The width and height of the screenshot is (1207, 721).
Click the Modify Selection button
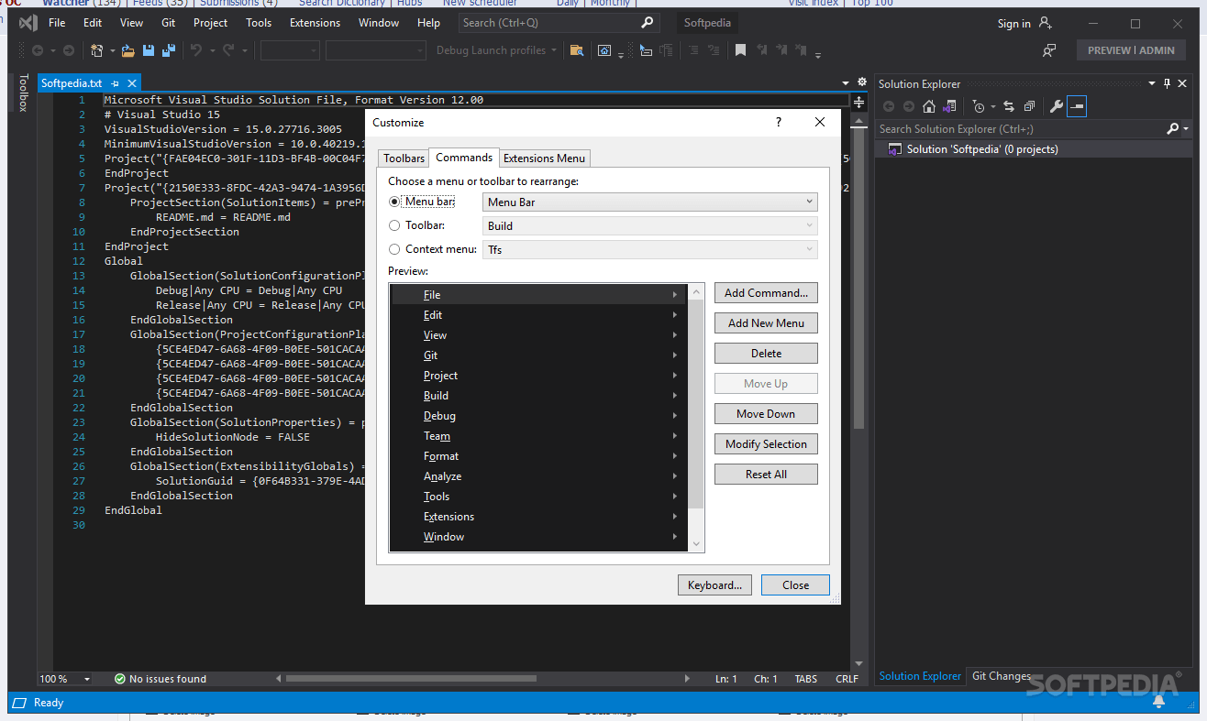(766, 444)
